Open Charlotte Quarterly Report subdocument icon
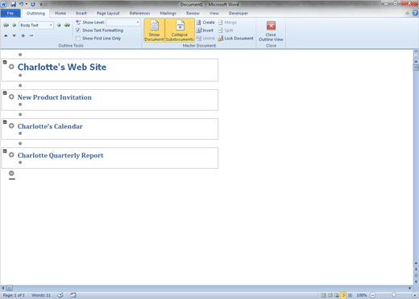 [5, 151]
